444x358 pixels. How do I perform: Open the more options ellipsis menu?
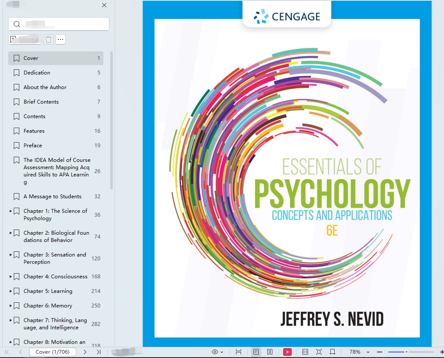pyautogui.click(x=60, y=39)
